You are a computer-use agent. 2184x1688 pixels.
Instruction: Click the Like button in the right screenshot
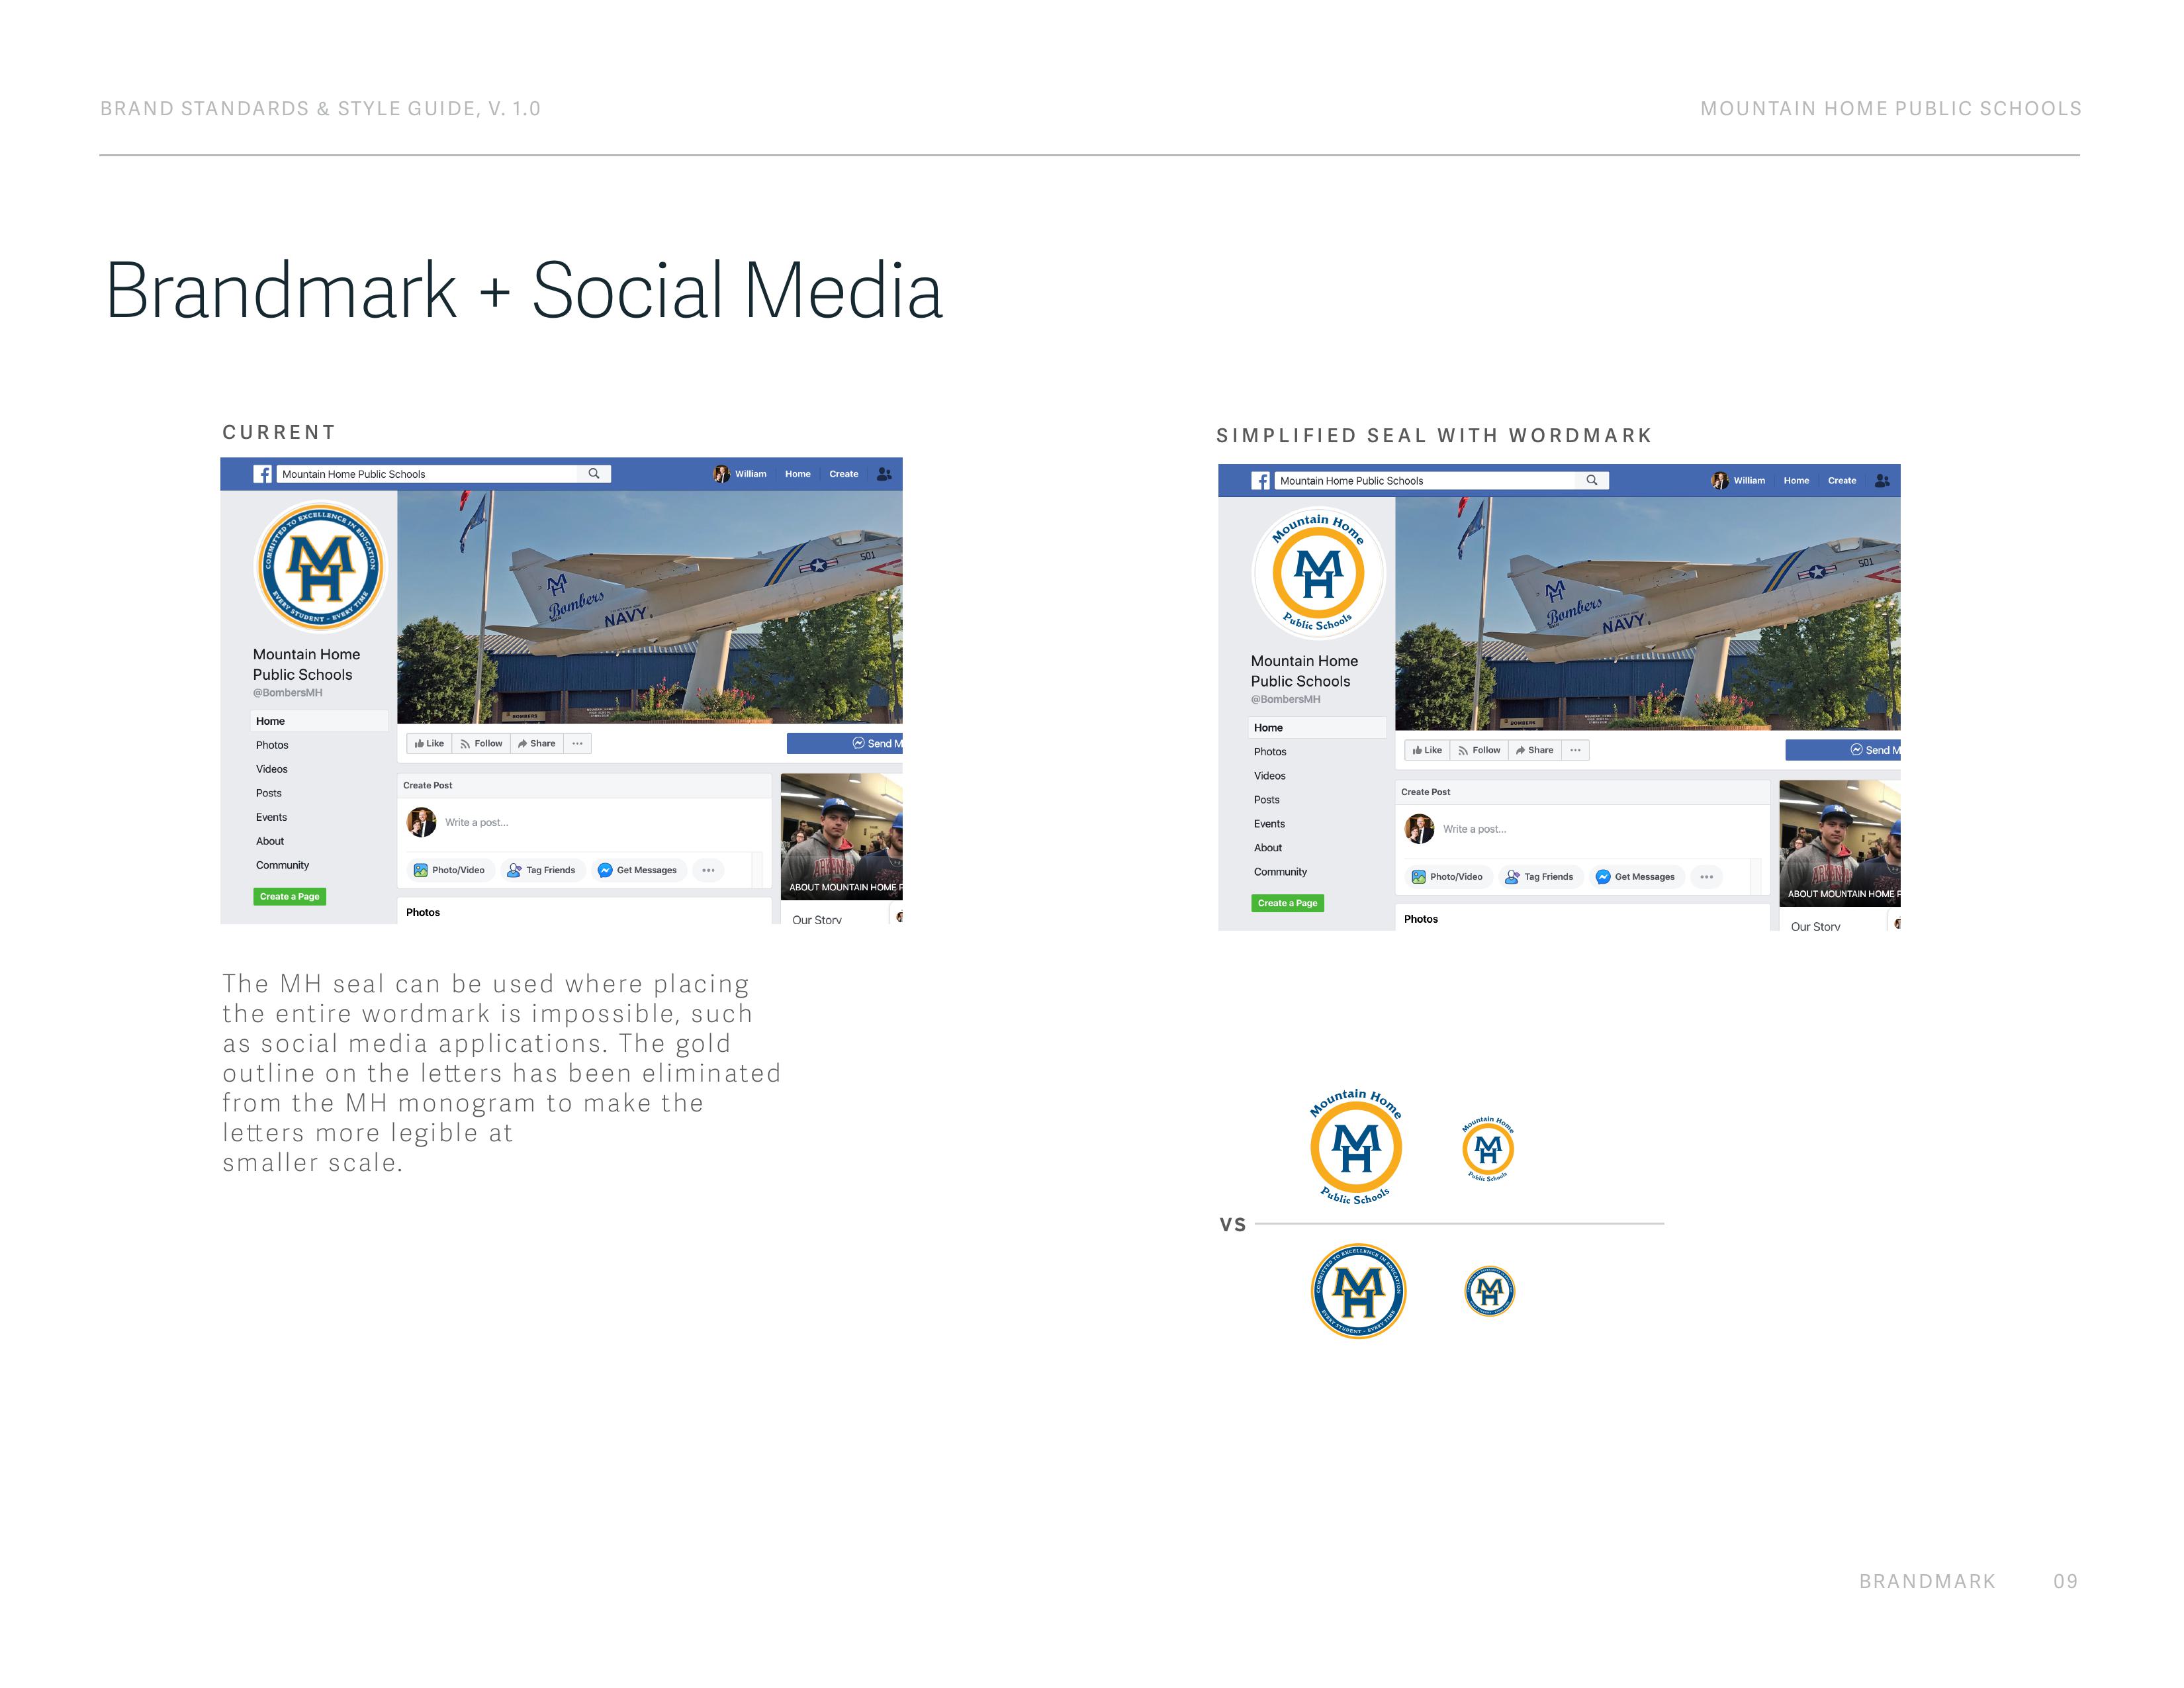click(x=1427, y=750)
